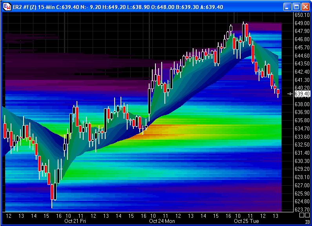
Task: Minimize the ER2 chart window
Action: click(287, 7)
